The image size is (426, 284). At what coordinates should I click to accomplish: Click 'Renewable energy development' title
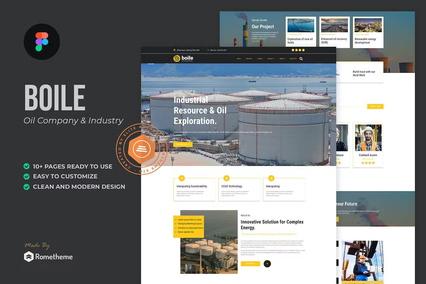click(x=365, y=41)
